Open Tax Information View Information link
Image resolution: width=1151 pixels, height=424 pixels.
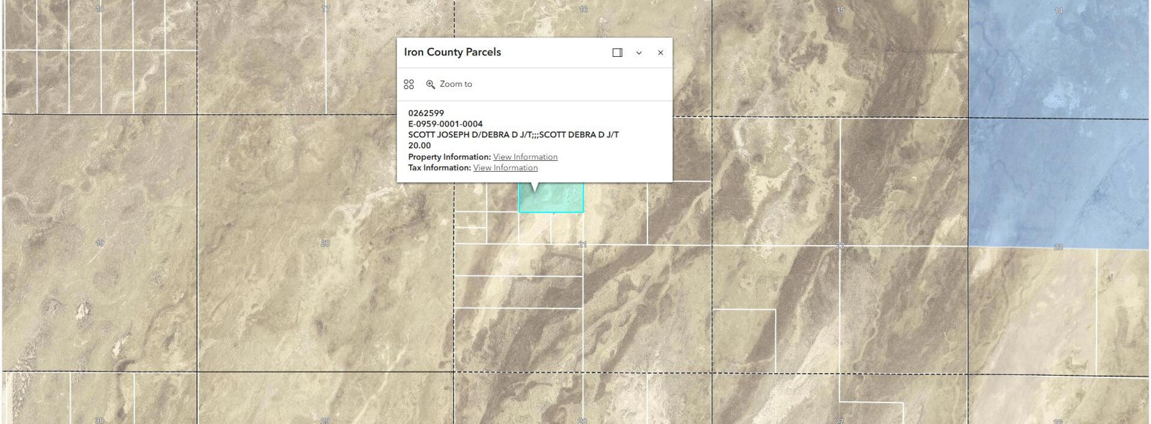point(505,167)
